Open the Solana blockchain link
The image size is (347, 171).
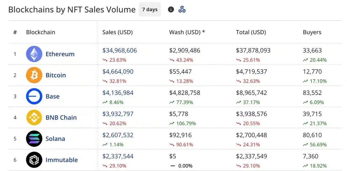55,139
